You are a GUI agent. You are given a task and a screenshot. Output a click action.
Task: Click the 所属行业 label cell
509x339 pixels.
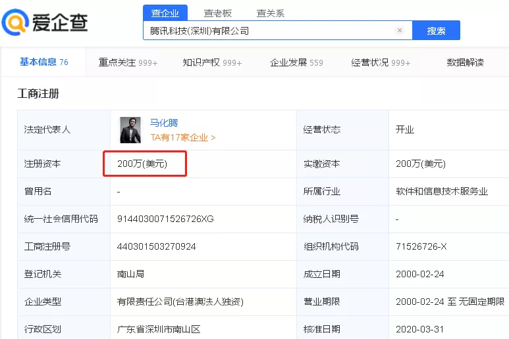(x=343, y=191)
